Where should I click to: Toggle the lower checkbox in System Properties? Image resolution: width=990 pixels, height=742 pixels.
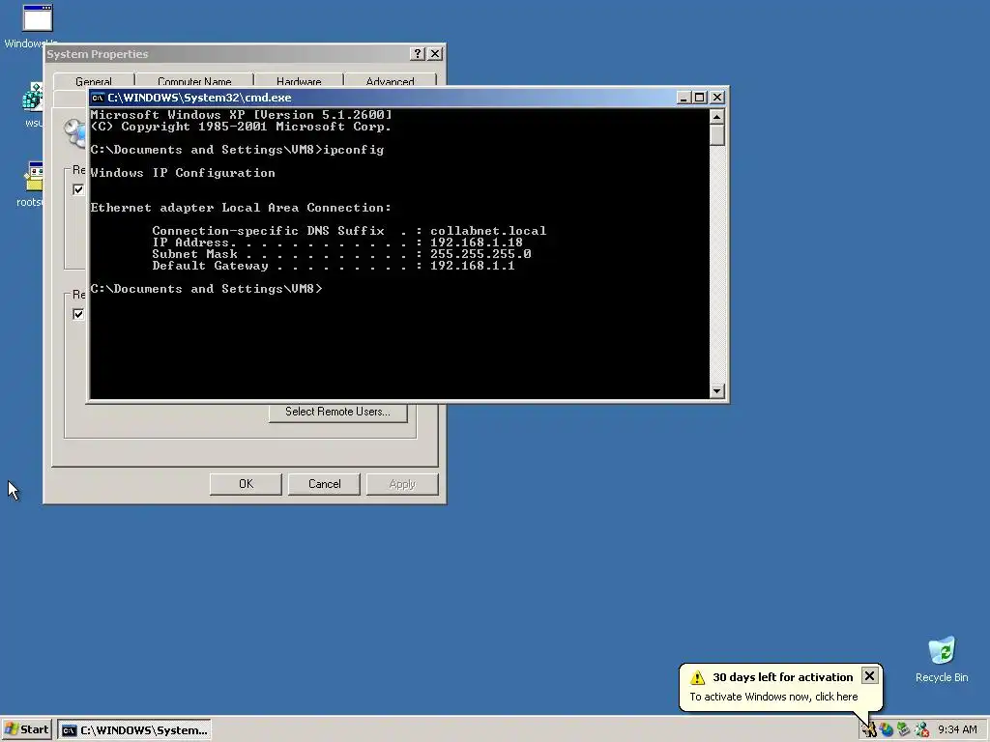coord(78,314)
